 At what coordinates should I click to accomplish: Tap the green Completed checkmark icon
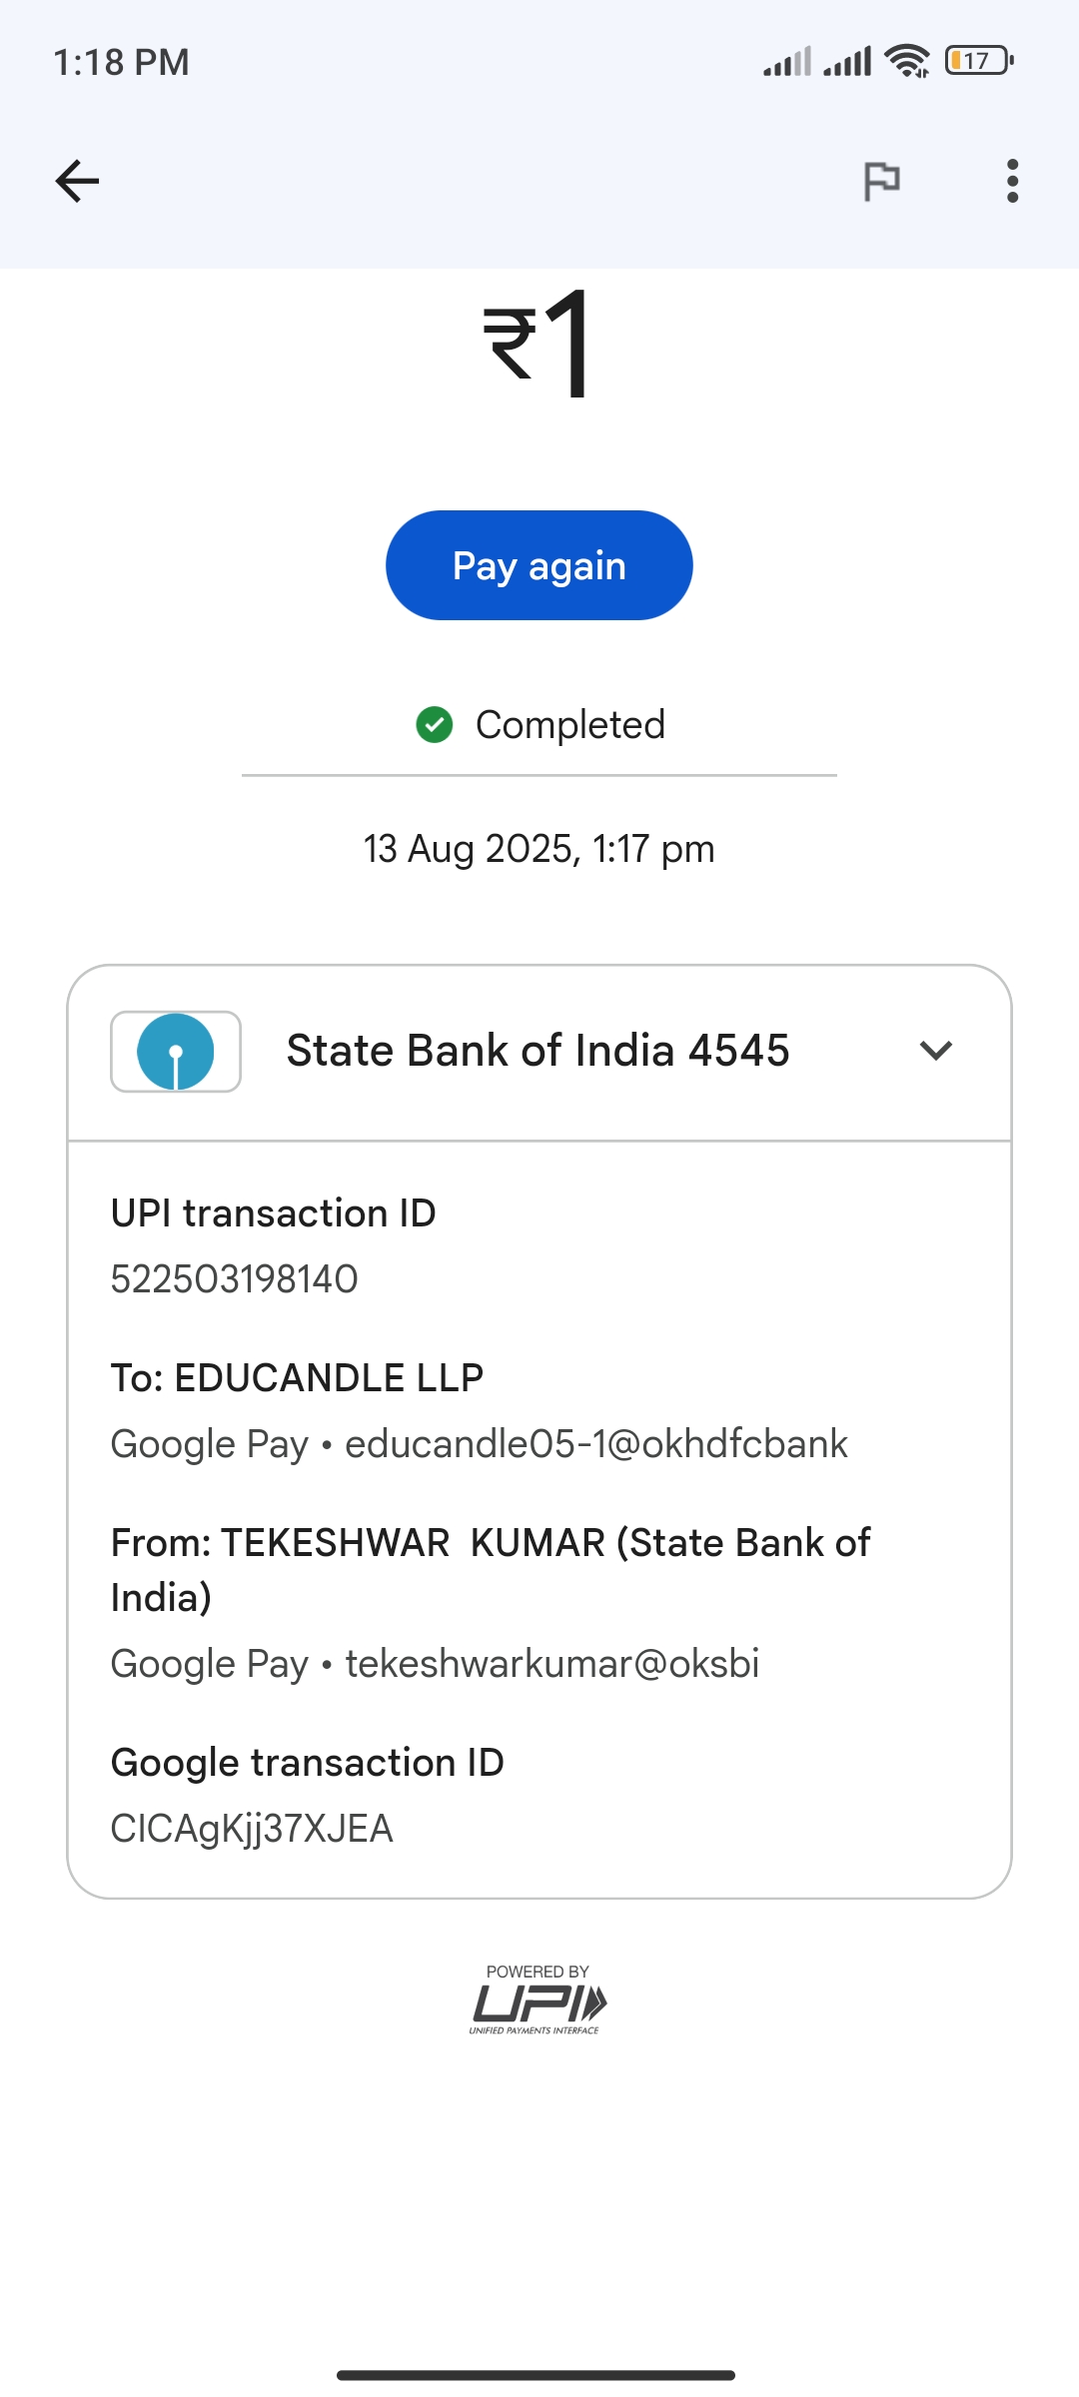(435, 725)
